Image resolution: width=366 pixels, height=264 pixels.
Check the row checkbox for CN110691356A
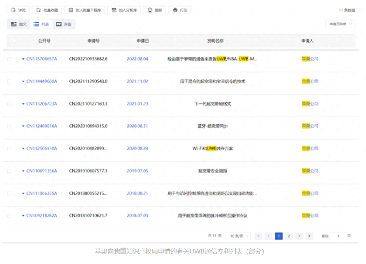[9, 171]
